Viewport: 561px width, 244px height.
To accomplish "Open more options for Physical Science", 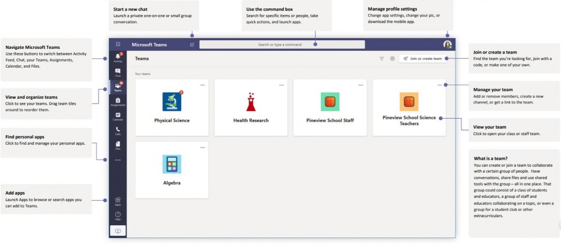I will 203,85.
